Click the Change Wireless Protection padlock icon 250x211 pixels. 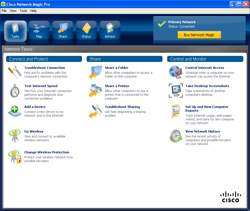tap(15, 157)
